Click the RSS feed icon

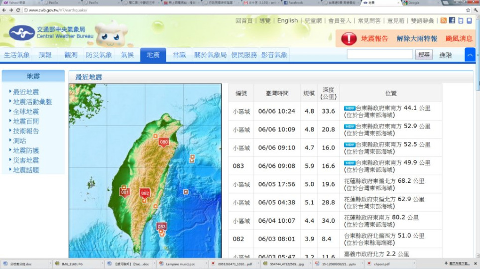(x=443, y=20)
